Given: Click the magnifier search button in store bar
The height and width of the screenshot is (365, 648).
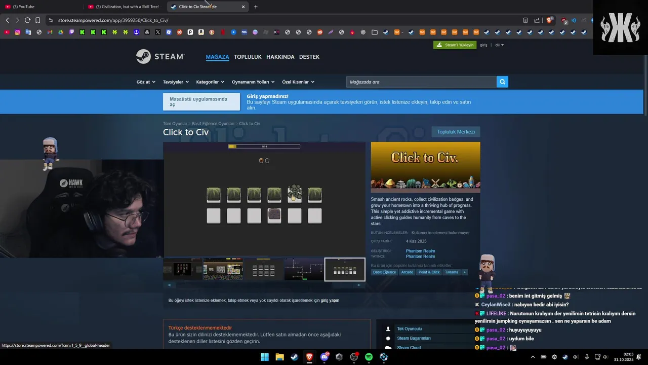Looking at the screenshot, I should [x=502, y=82].
